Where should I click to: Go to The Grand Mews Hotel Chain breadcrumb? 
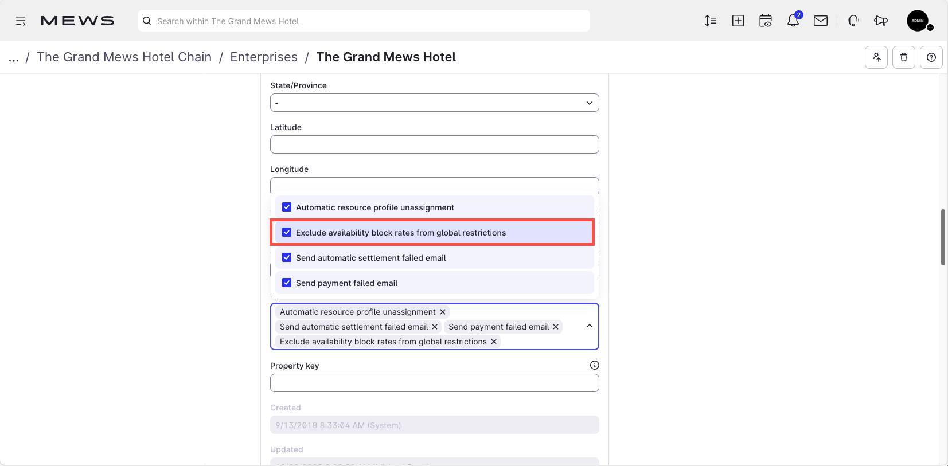(124, 57)
